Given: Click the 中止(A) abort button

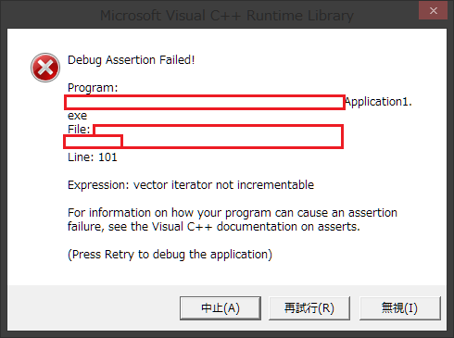Looking at the screenshot, I should coord(221,308).
